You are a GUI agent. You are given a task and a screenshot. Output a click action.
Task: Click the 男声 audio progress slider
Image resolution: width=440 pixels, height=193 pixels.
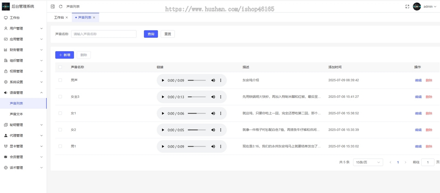point(197,80)
